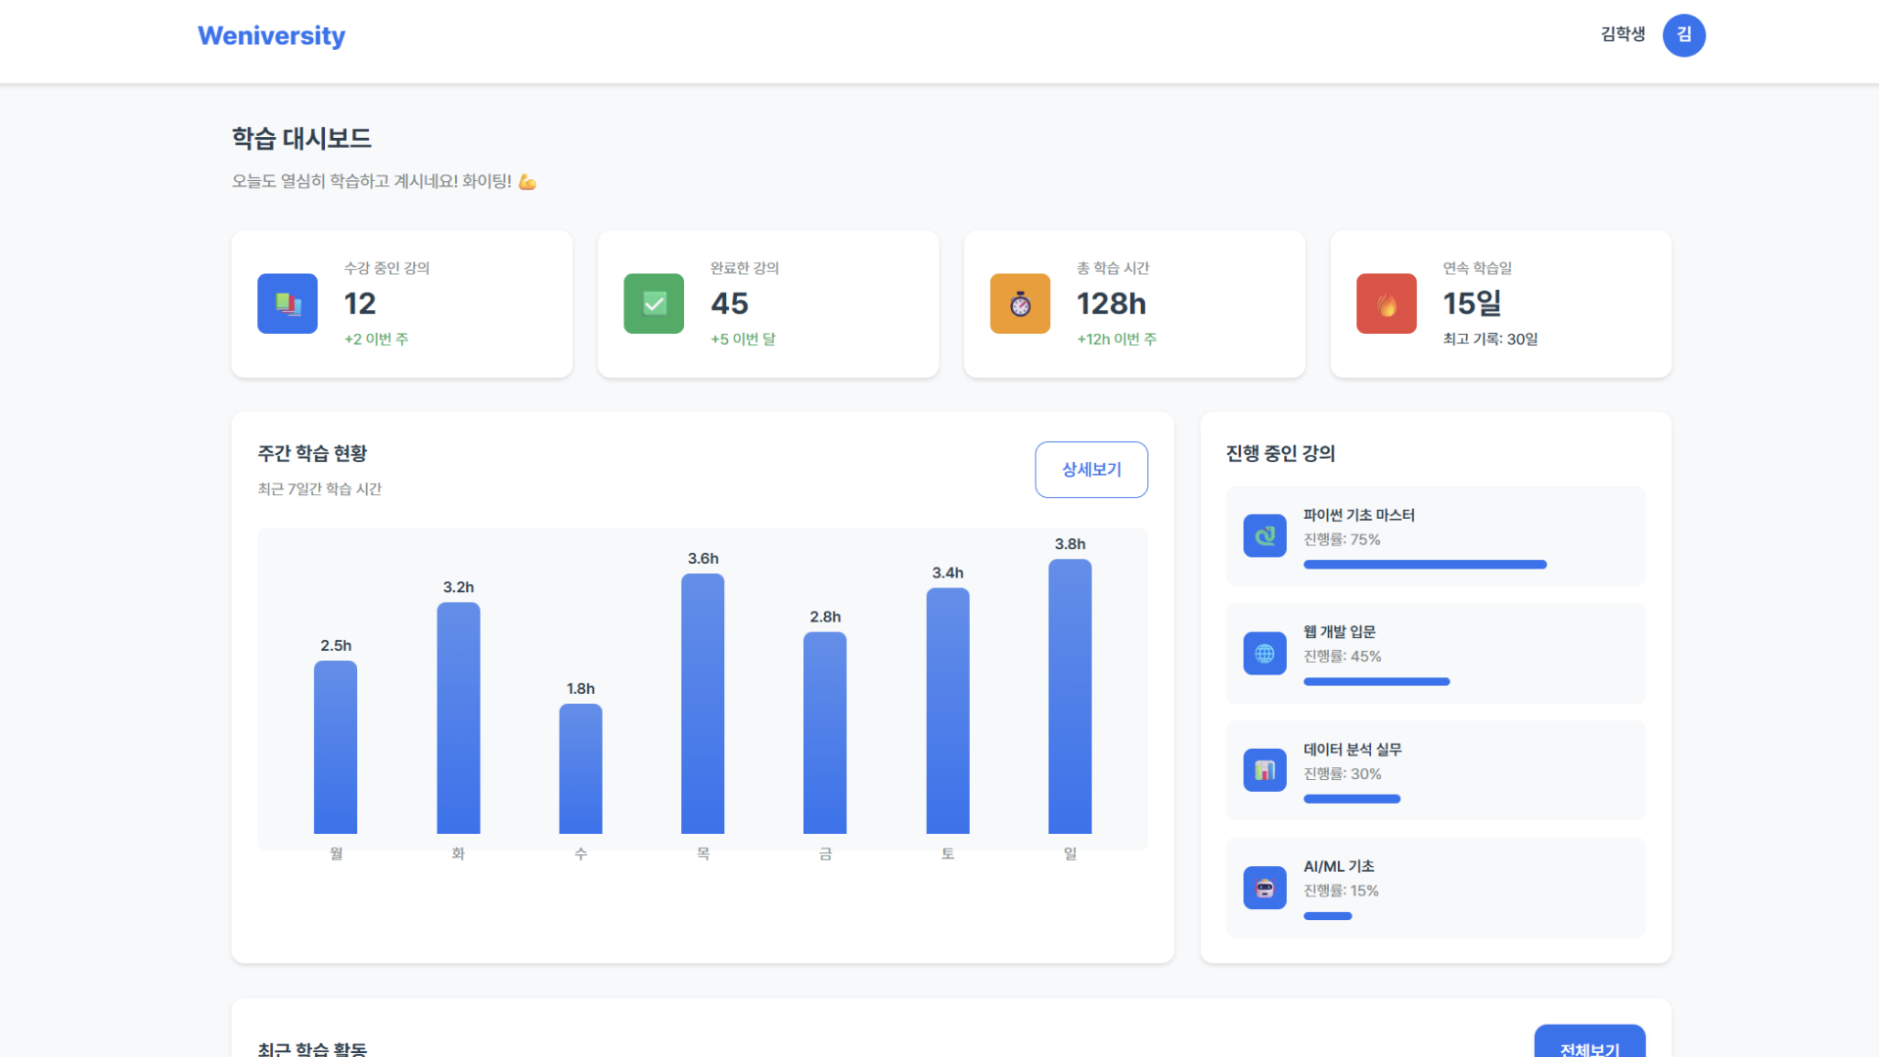Image resolution: width=1879 pixels, height=1057 pixels.
Task: Click the green checkmark completed courses icon
Action: point(654,303)
